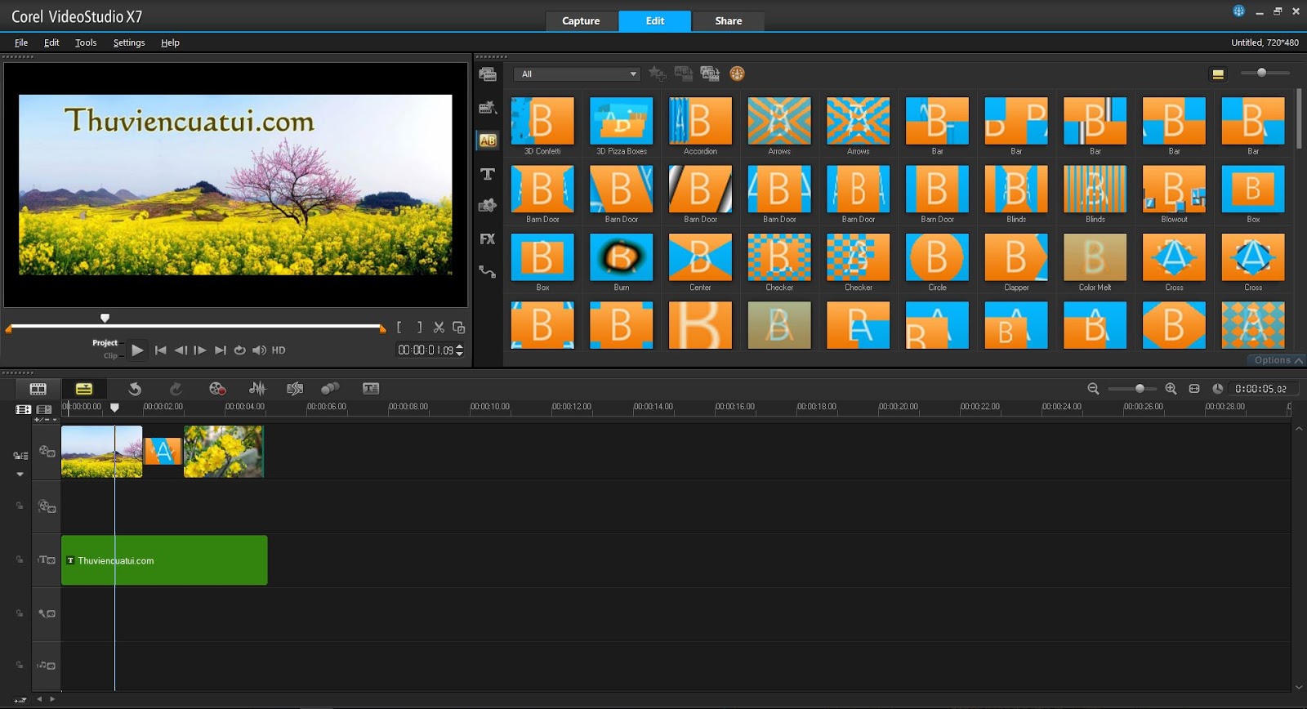The width and height of the screenshot is (1307, 709).
Task: Adjust the thumbnail size slider in library
Action: click(1261, 73)
